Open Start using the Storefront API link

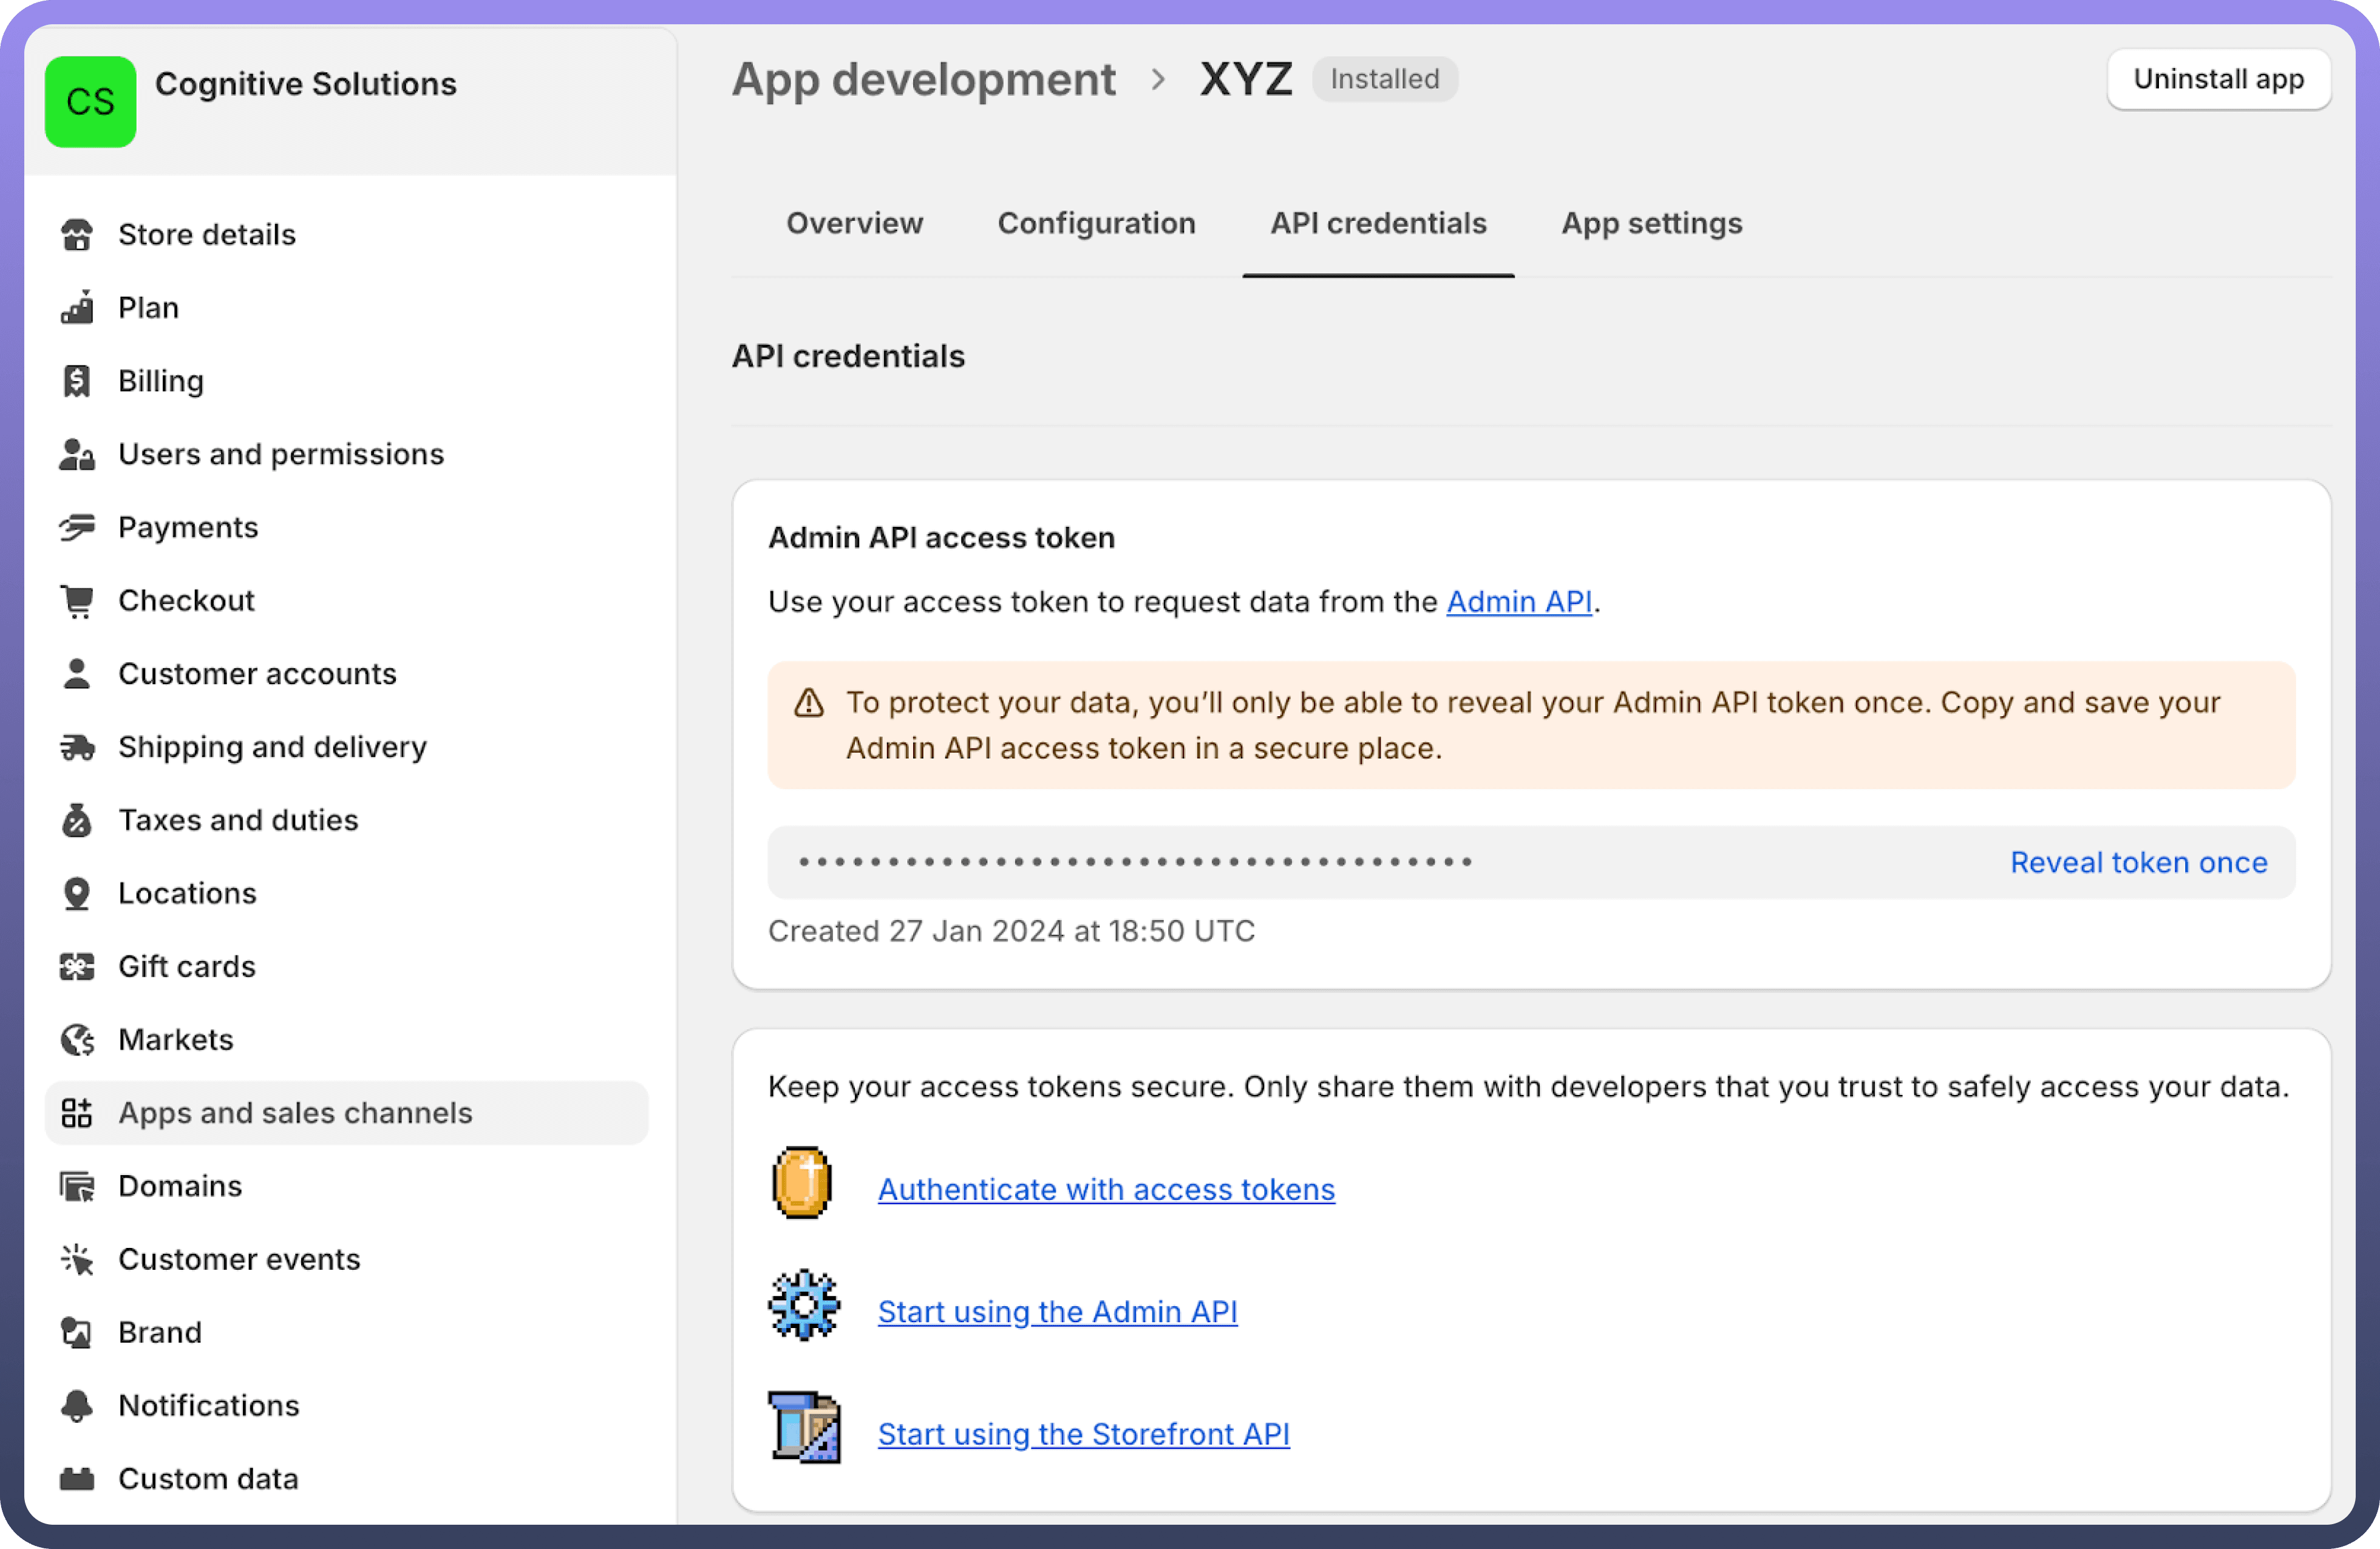tap(1083, 1434)
